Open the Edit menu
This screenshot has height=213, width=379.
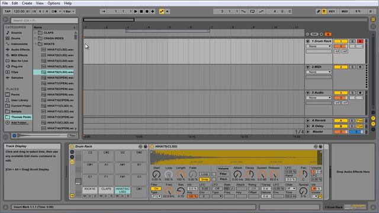pyautogui.click(x=15, y=3)
